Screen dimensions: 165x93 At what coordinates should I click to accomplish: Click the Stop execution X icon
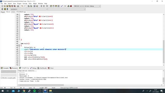(x=65, y=6)
